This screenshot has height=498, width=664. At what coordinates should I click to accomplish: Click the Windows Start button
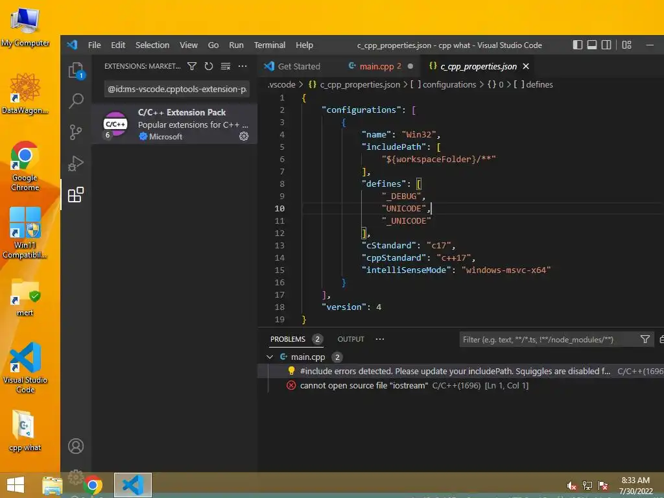16,484
